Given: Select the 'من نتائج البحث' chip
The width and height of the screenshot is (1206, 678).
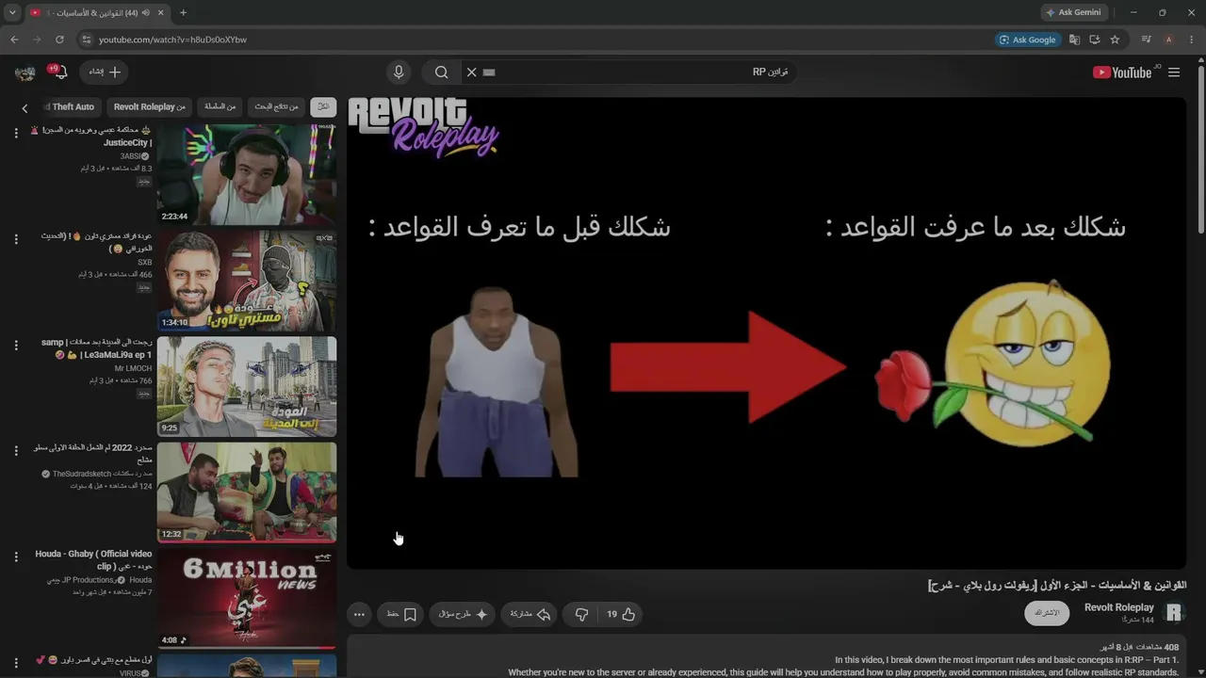Looking at the screenshot, I should [276, 107].
